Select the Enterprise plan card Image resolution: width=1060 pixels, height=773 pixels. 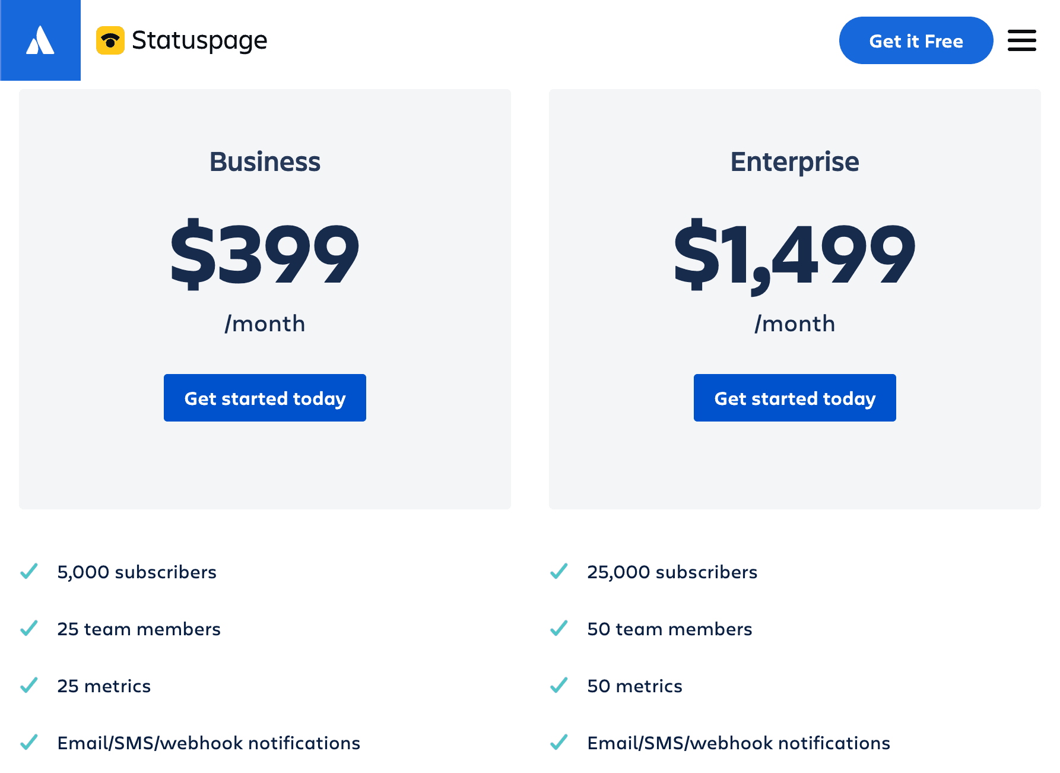pyautogui.click(x=795, y=297)
